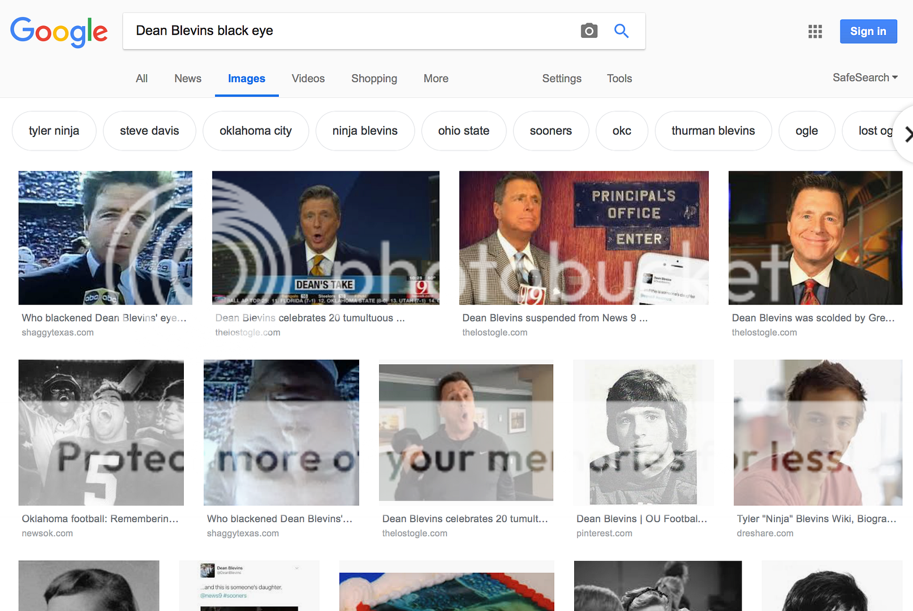Click the camera search-by-image icon
Screen dimensions: 913x611
point(589,31)
